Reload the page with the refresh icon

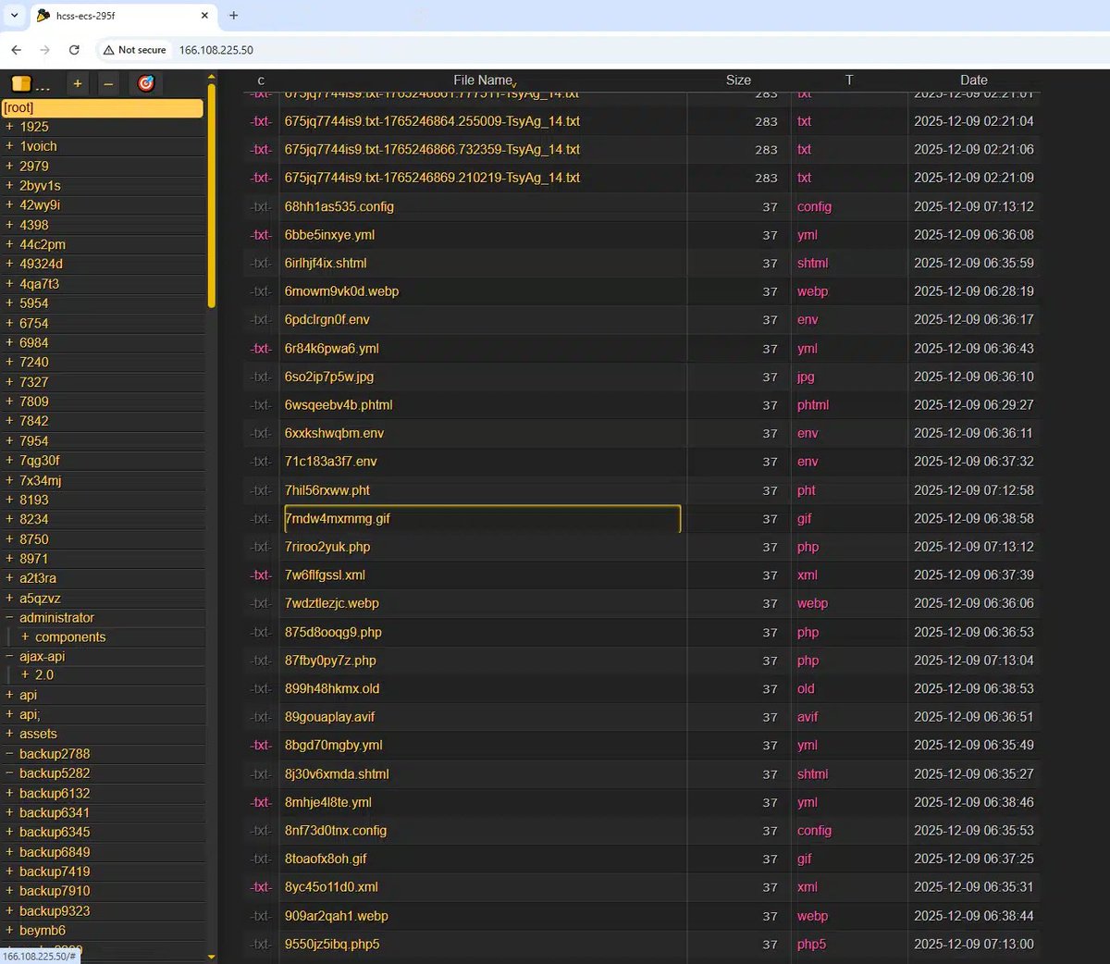[x=74, y=50]
